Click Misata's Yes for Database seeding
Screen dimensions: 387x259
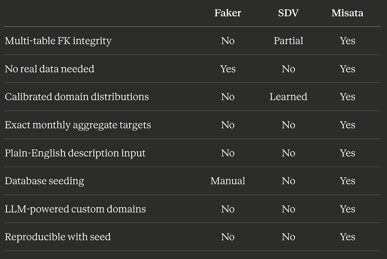[347, 181]
